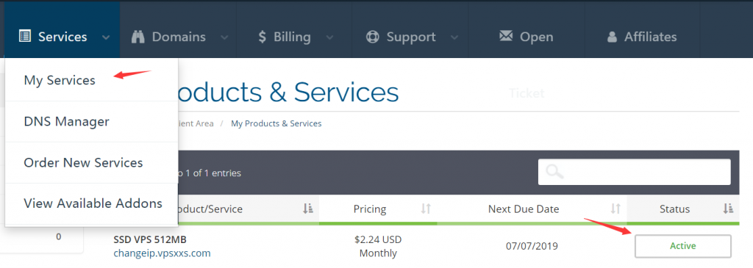This screenshot has width=753, height=268.
Task: Open the changeip.vpsxxs.com link
Action: 162,253
